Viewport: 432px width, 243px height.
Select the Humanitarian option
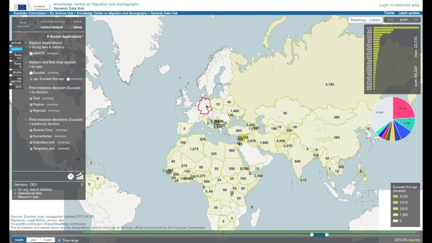pyautogui.click(x=31, y=136)
